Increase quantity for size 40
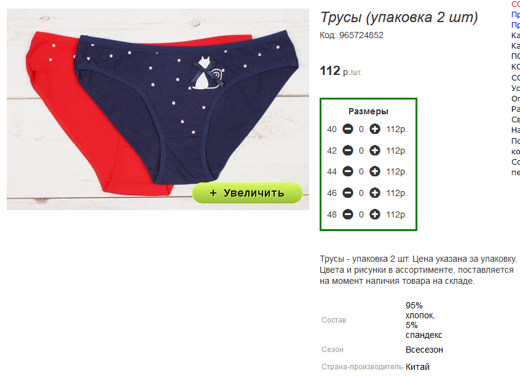The height and width of the screenshot is (384, 520). 375,129
